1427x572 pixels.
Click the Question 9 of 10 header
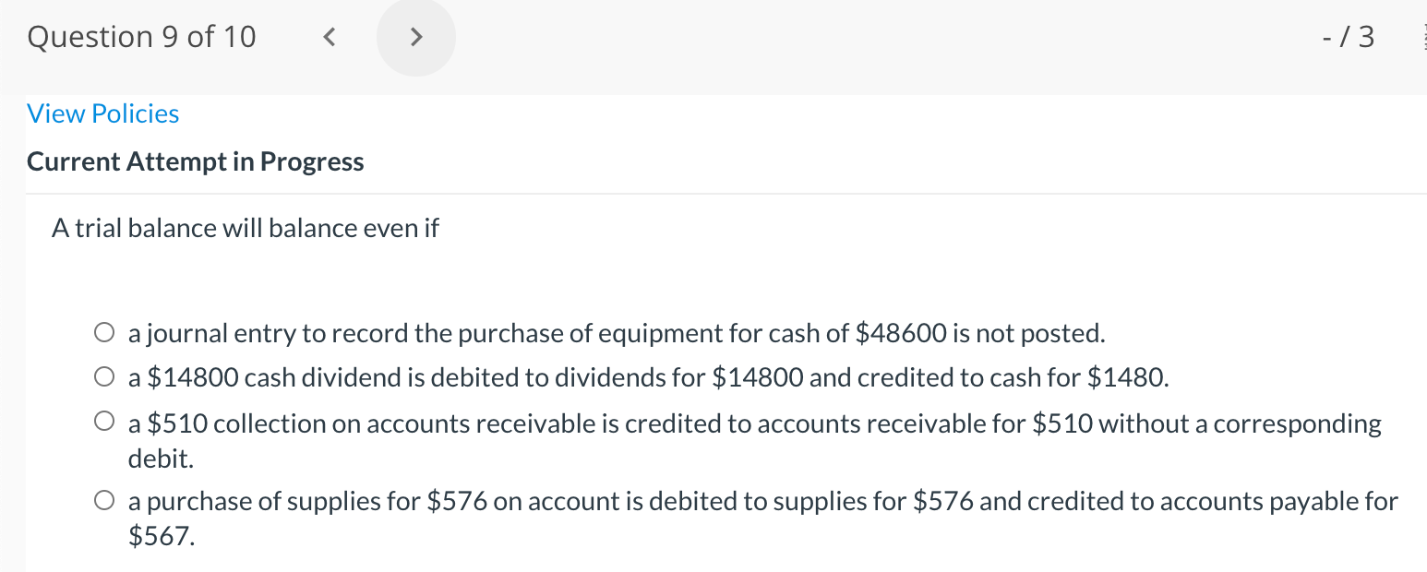pyautogui.click(x=141, y=36)
